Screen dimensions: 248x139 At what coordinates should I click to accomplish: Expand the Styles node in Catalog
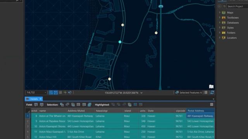pos(220,27)
